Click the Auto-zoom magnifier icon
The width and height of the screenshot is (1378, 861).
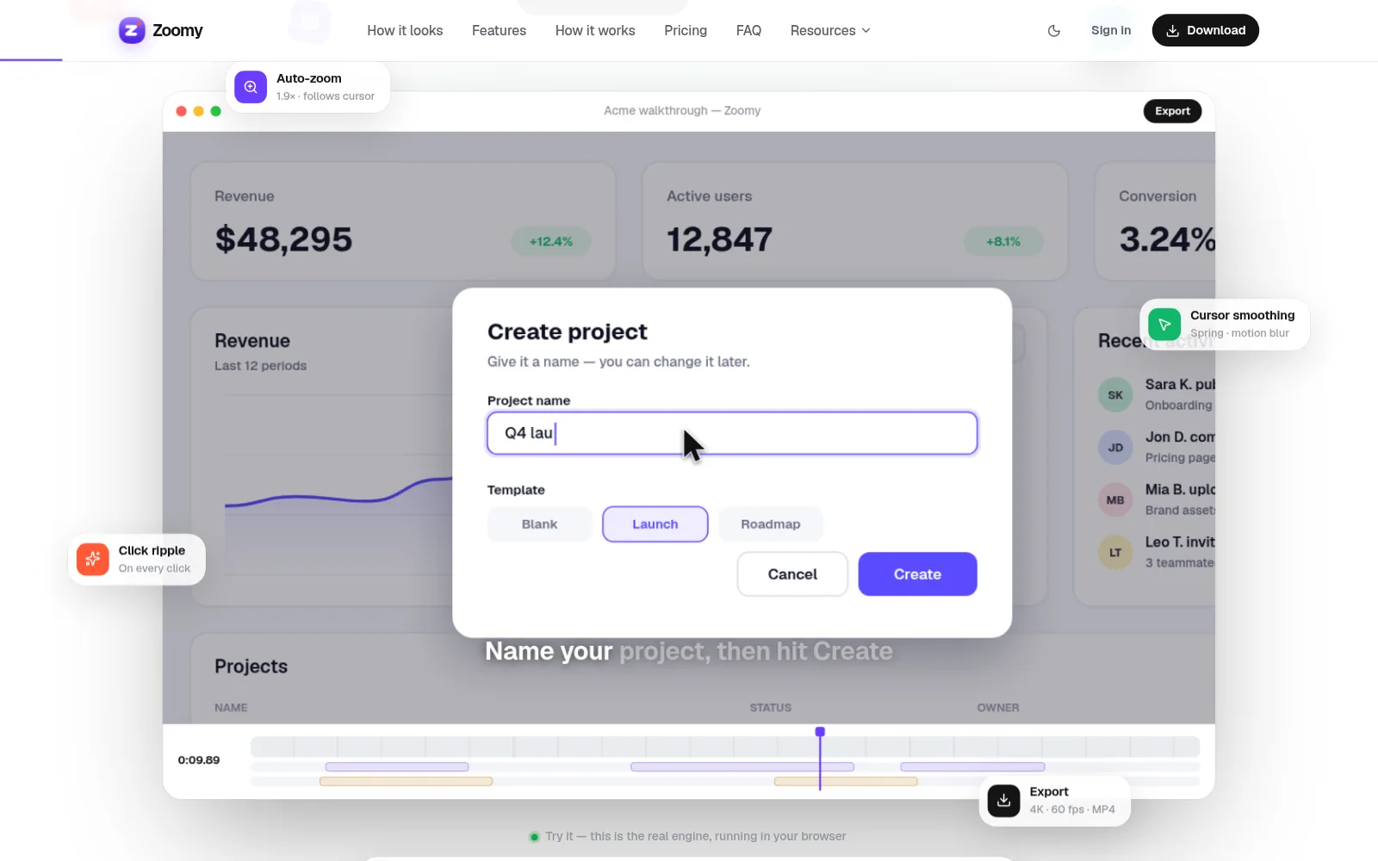tap(251, 87)
